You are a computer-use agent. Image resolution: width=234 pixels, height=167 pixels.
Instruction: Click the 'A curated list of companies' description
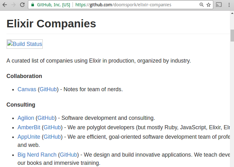coord(99,61)
